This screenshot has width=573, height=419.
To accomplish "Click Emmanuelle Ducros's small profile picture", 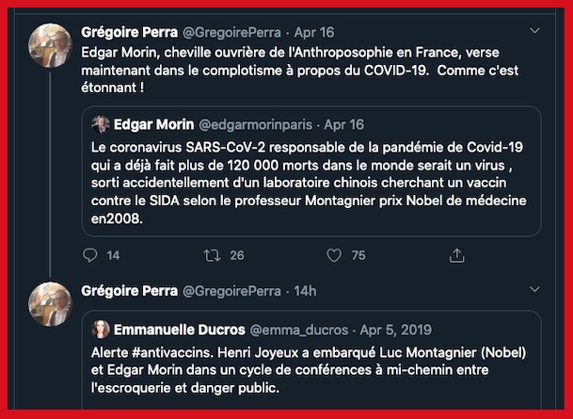I will (x=101, y=330).
